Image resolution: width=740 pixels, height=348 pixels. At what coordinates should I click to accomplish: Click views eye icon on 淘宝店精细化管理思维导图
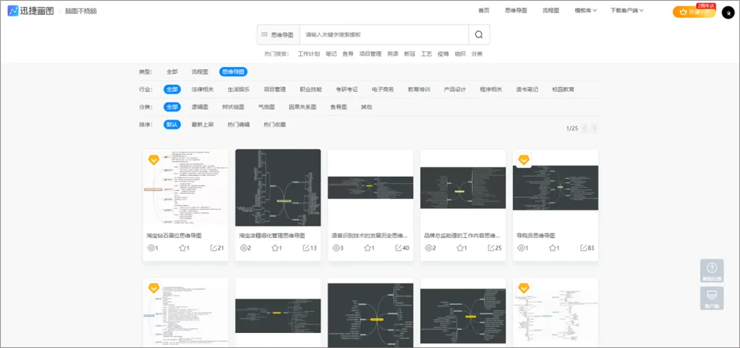[x=243, y=247]
